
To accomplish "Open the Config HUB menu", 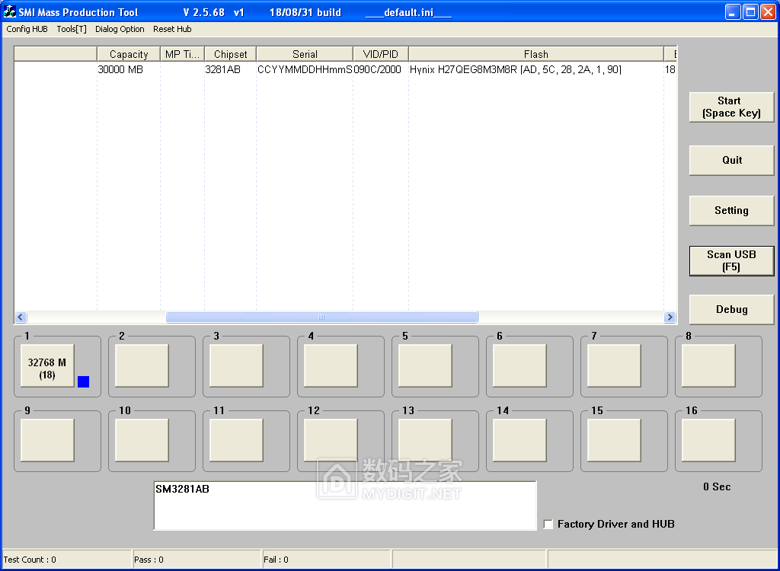I will coord(27,29).
